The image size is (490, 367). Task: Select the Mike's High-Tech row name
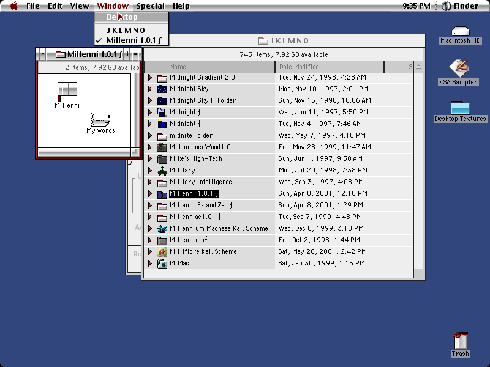[x=195, y=158]
